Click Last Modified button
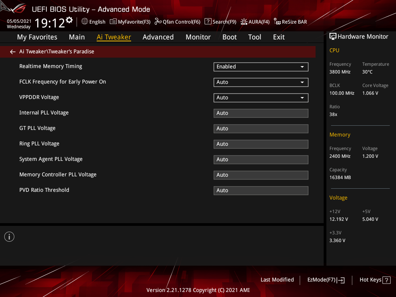 [277, 280]
